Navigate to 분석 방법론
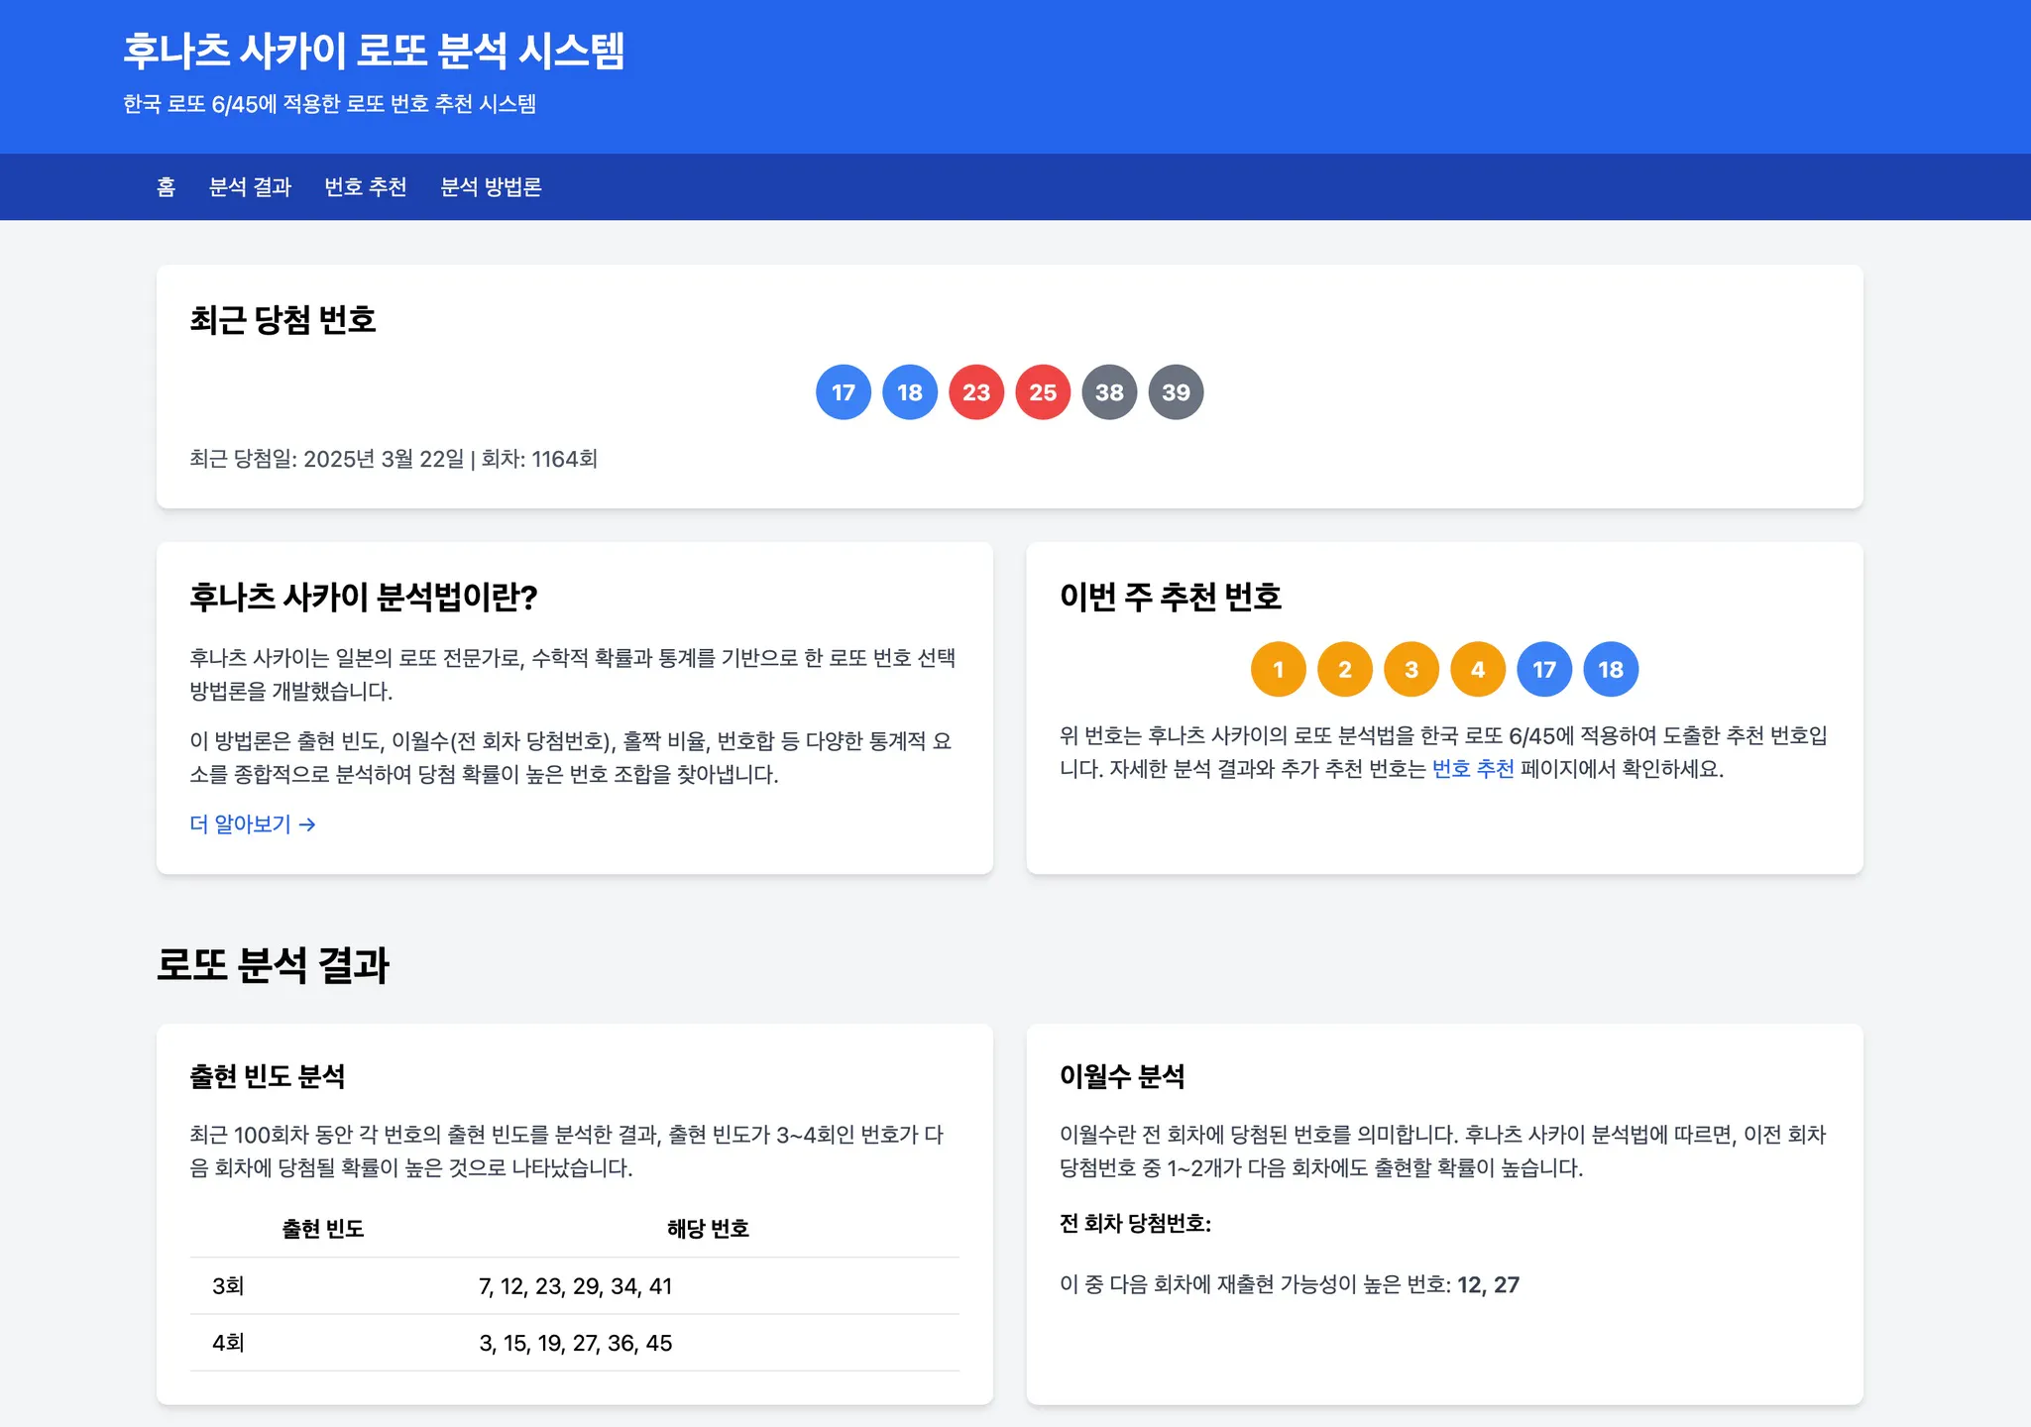2031x1427 pixels. click(493, 186)
